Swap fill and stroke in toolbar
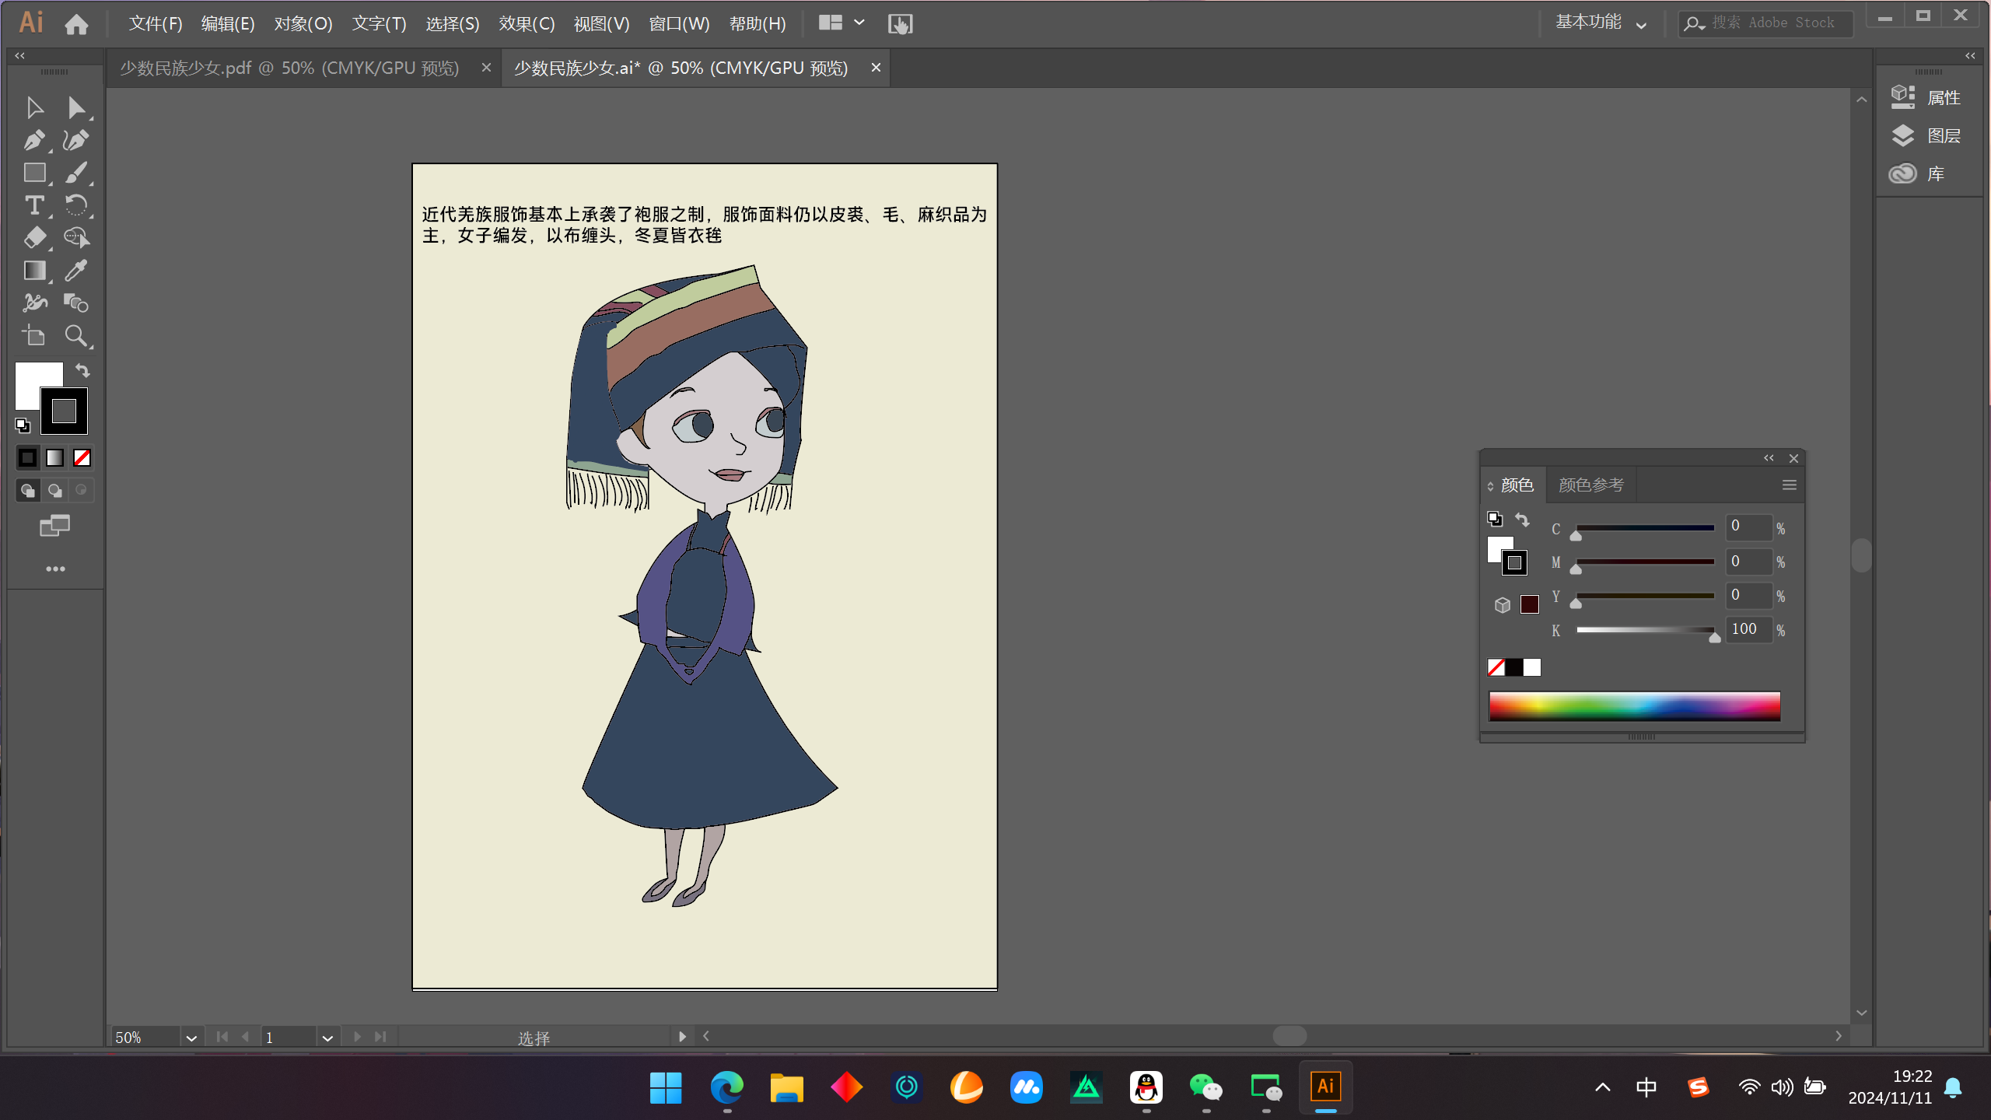Screen dimensions: 1991x1120 (82, 370)
